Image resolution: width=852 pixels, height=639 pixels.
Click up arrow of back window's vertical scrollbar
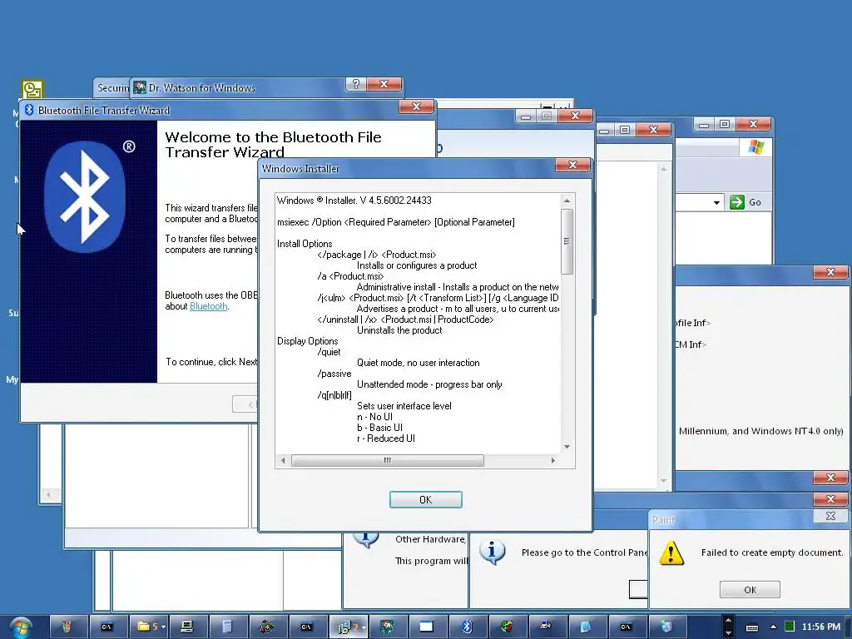pyautogui.click(x=663, y=169)
